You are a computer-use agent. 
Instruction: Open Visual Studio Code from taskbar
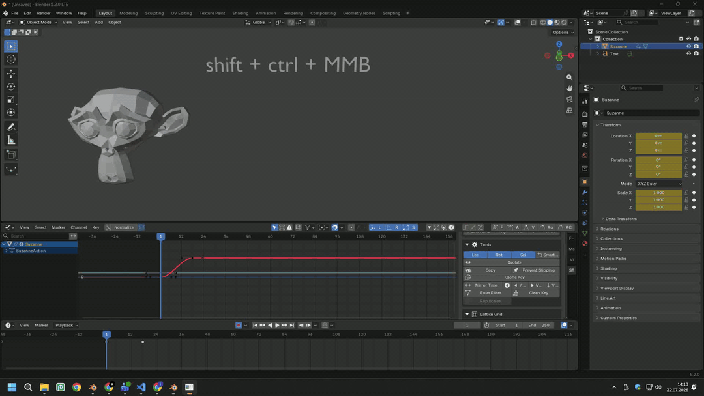pyautogui.click(x=141, y=387)
